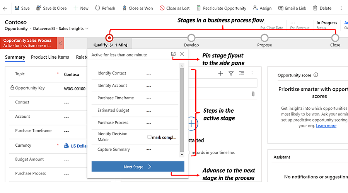Viewport: 348px width, 193px height.
Task: Switch to Product Line Items tab
Action: pos(50,57)
